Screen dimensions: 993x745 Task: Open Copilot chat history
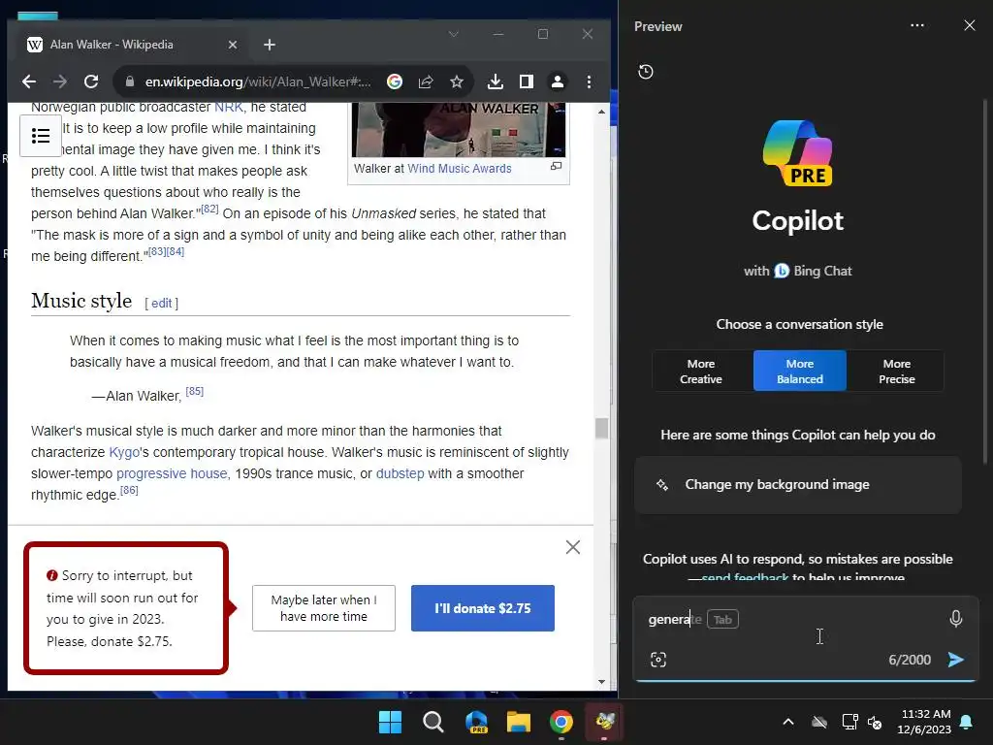[x=646, y=72]
